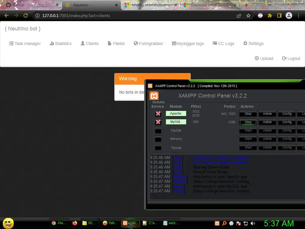Open the browser profile avatar
This screenshot has width=305, height=229.
click(x=289, y=16)
